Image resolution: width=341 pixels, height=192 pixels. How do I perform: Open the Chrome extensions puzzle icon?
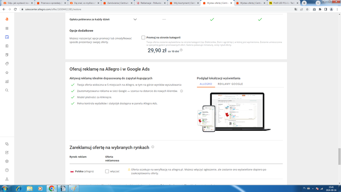(x=320, y=9)
